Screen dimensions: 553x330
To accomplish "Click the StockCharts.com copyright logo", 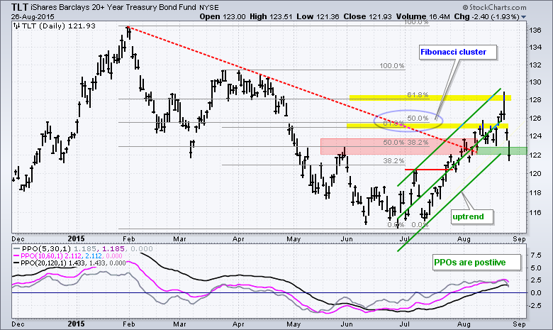I will 494,7.
